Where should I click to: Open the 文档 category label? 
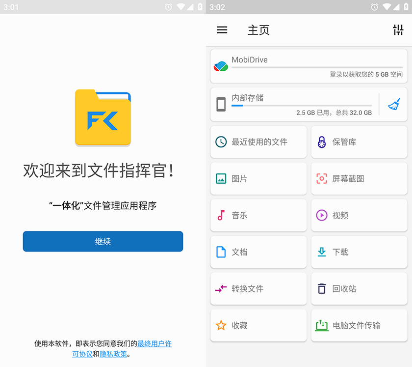pos(239,252)
